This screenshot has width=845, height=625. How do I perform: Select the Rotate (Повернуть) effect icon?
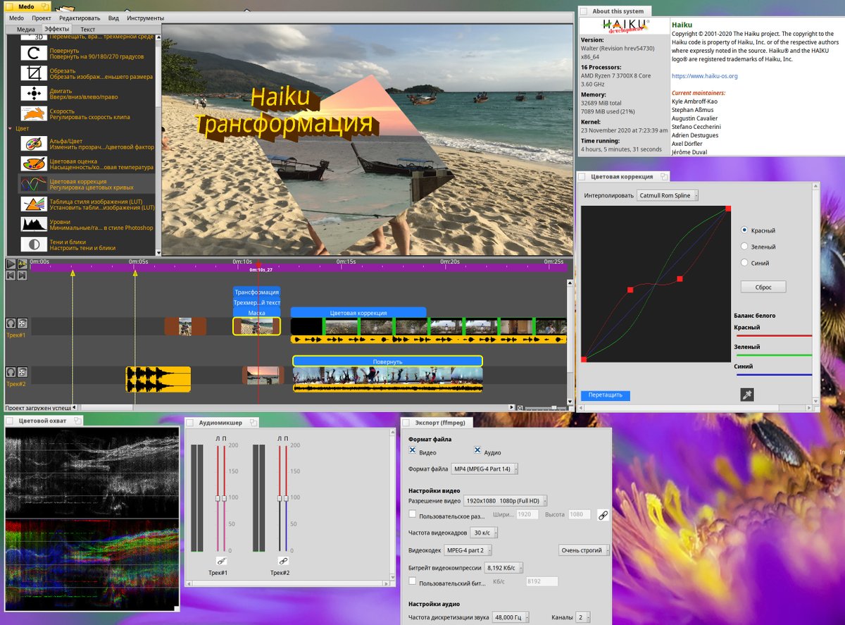pyautogui.click(x=33, y=53)
